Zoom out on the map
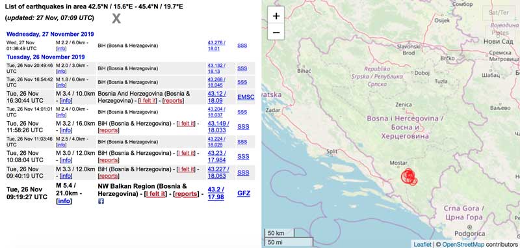 click(x=276, y=32)
